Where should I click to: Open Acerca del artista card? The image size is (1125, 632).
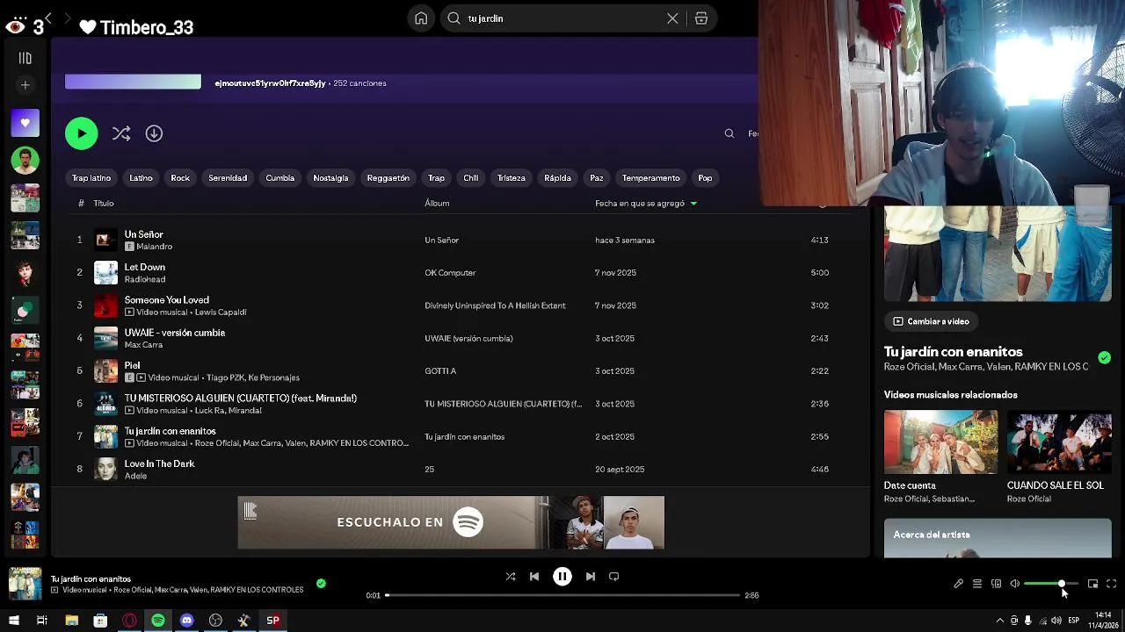point(998,537)
